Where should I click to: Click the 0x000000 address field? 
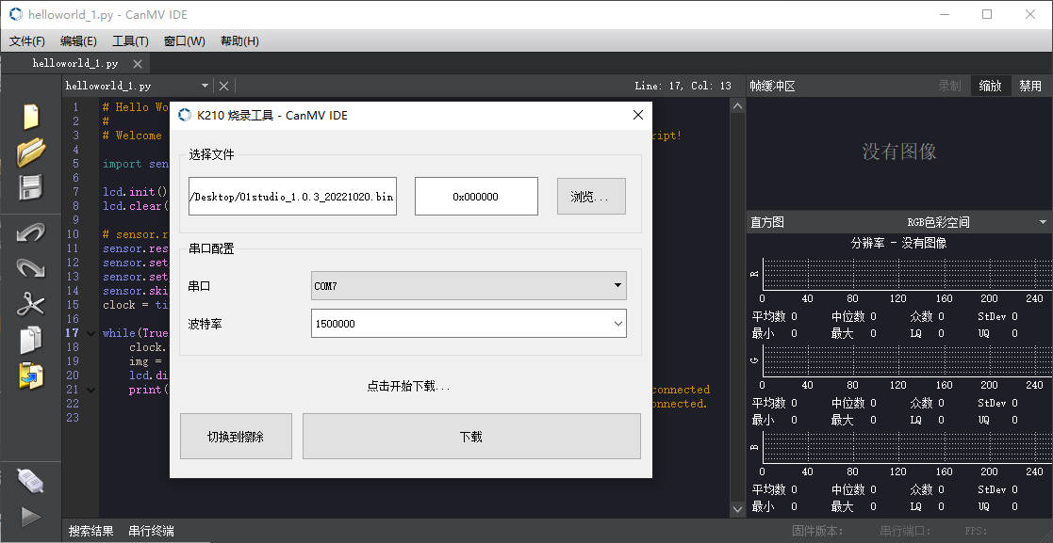click(476, 197)
